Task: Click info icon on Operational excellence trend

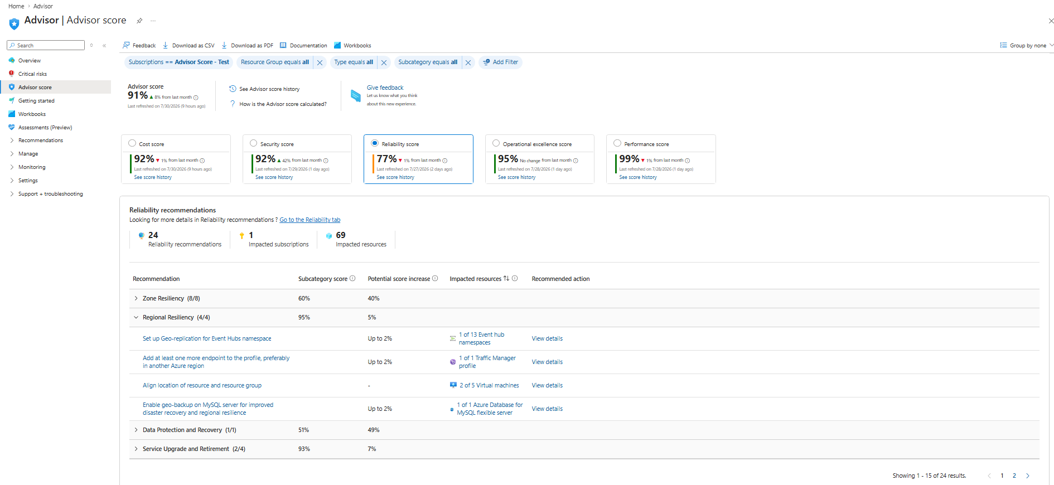Action: [576, 161]
